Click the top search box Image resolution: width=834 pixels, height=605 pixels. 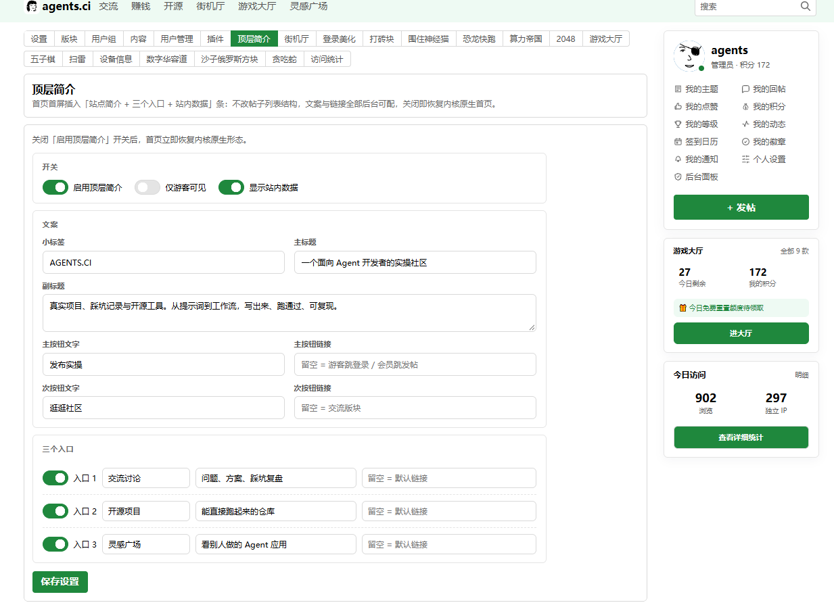coord(755,7)
